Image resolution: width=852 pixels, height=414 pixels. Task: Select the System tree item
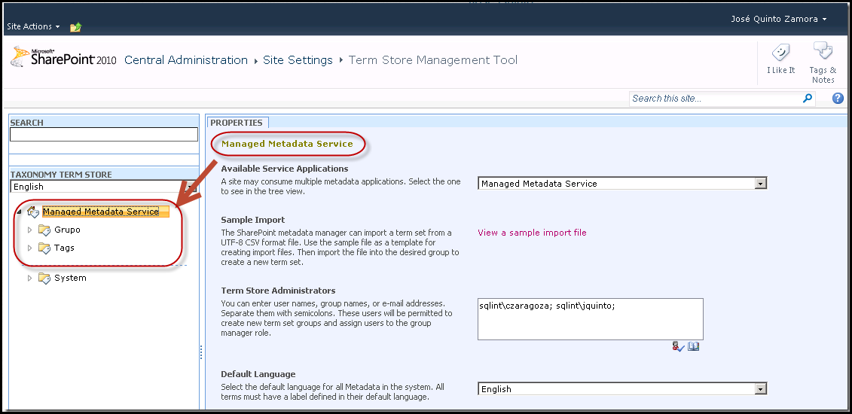point(70,279)
